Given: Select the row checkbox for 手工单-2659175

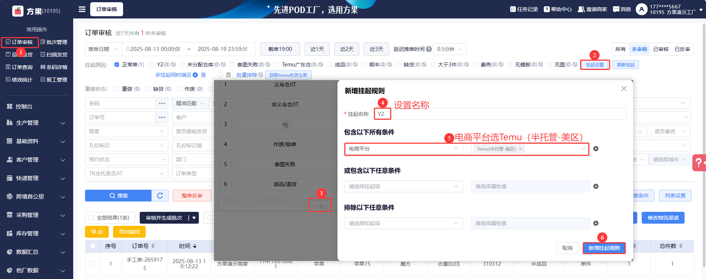Looking at the screenshot, I should (x=93, y=264).
